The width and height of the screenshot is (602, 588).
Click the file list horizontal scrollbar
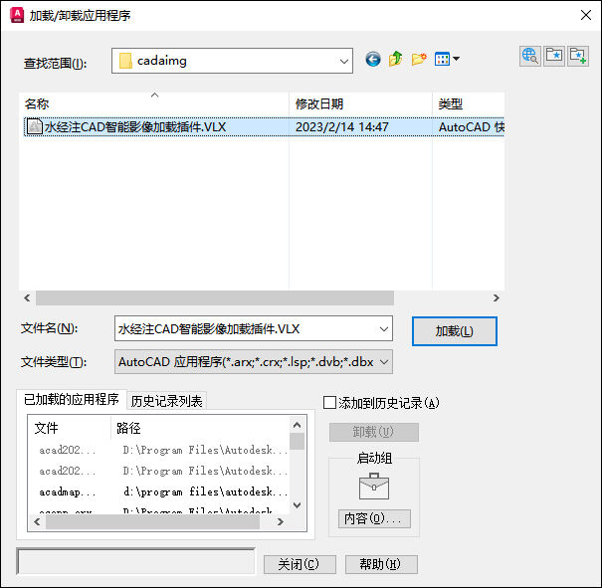(215, 297)
